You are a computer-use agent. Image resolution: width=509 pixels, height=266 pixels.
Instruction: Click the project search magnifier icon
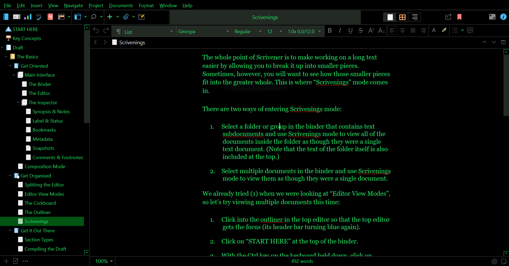tap(93, 17)
